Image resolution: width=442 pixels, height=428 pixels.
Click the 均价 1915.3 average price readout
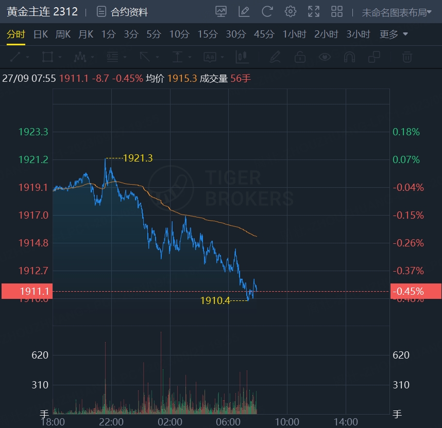[x=172, y=78]
